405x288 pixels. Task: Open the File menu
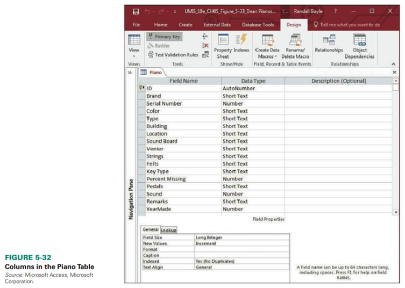136,25
